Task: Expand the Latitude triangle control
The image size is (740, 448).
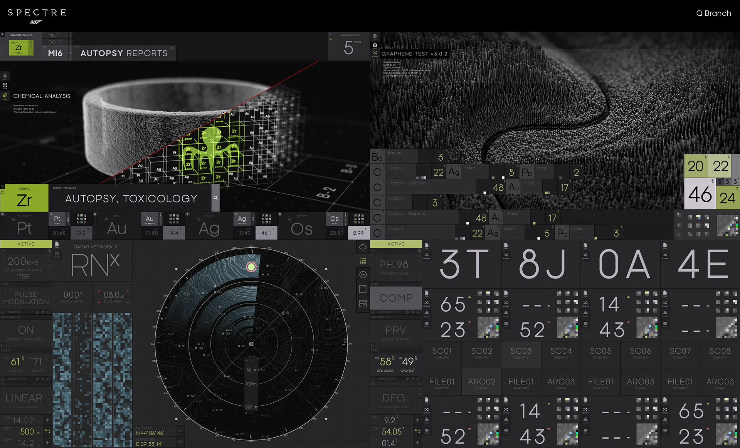Action: (x=180, y=431)
